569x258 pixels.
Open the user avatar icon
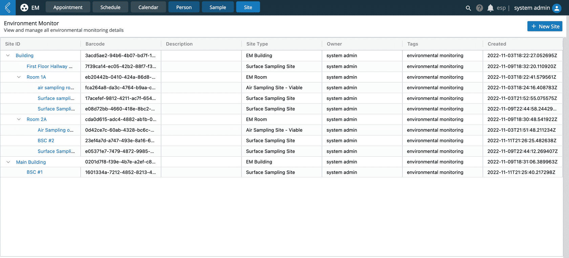(557, 8)
